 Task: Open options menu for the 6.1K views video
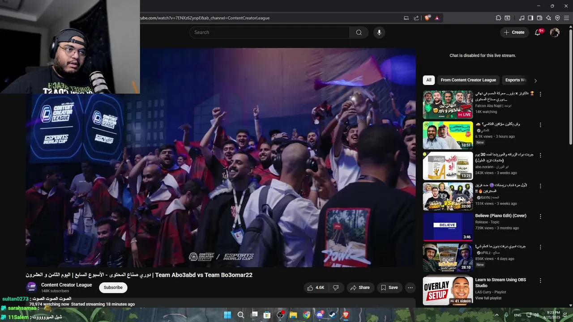(x=540, y=125)
